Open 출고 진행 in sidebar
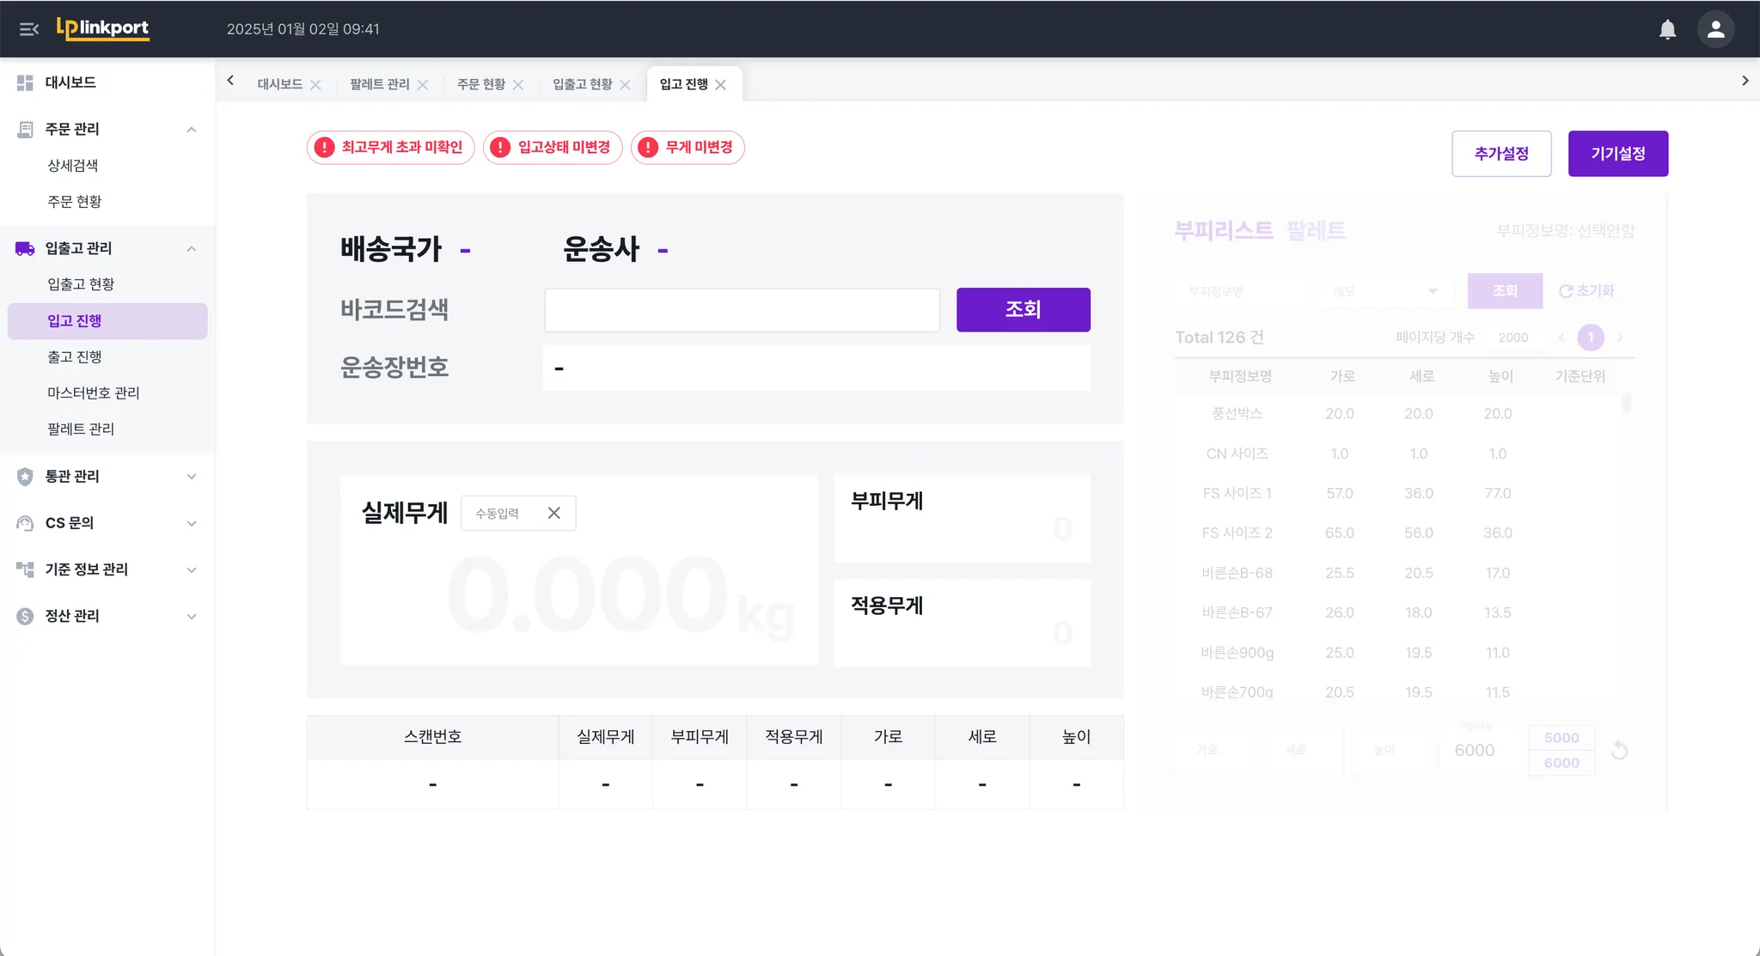The image size is (1760, 956). [x=75, y=356]
